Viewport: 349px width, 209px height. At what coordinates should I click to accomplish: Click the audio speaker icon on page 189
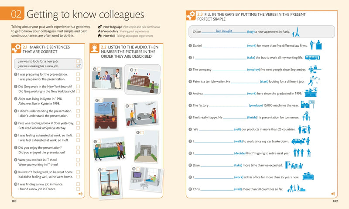[x=333, y=194]
